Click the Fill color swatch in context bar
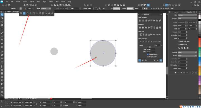The width and height of the screenshot is (201, 108). coord(116,9)
